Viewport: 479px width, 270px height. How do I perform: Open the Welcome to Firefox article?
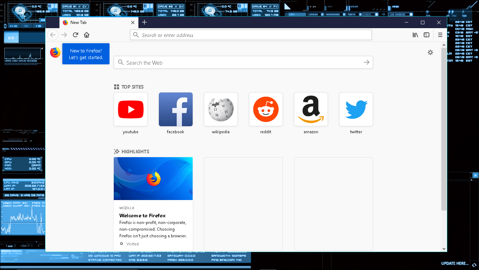coord(143,216)
